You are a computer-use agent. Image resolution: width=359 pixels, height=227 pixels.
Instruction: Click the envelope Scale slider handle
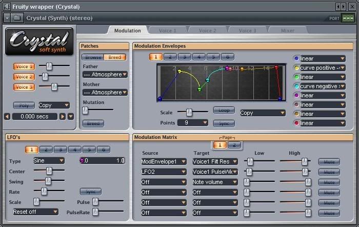(x=189, y=112)
